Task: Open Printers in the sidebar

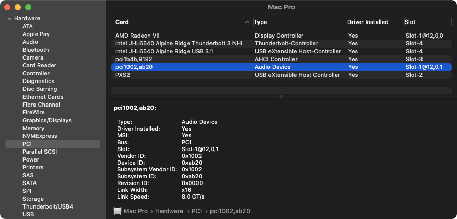Action: (x=33, y=168)
